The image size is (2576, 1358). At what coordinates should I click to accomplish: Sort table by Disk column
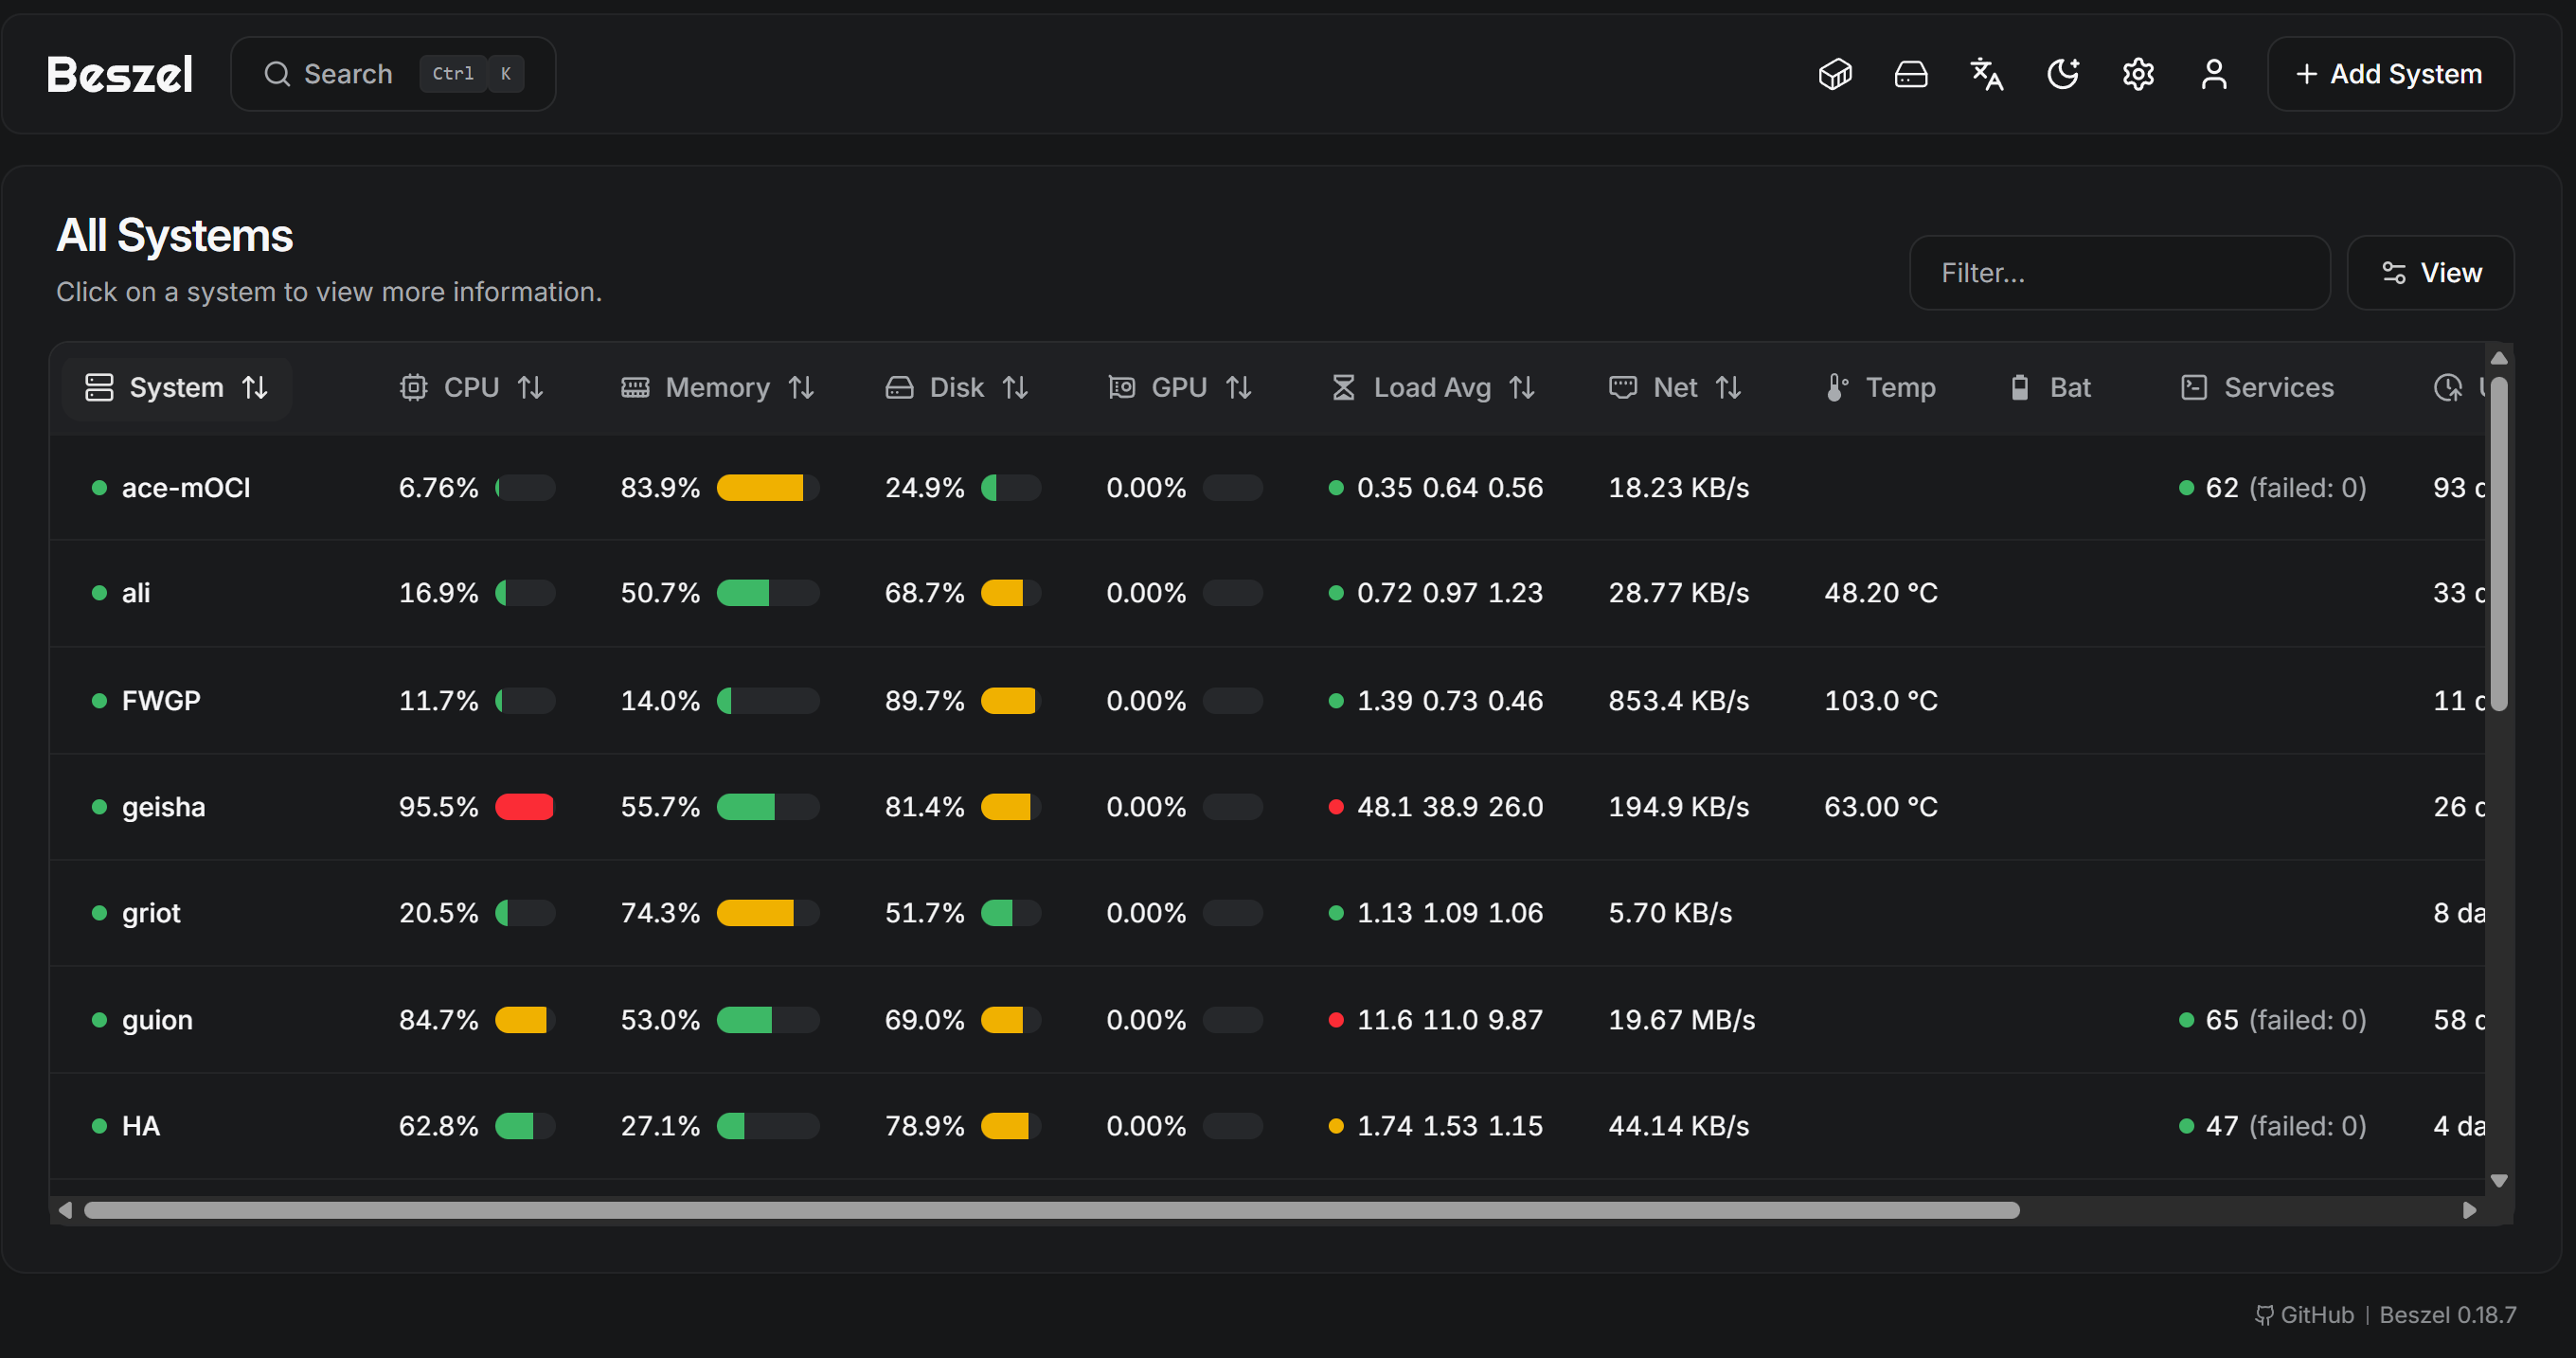coord(957,388)
